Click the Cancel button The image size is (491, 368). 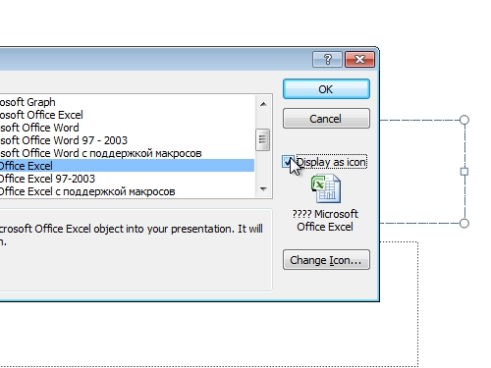tap(326, 119)
